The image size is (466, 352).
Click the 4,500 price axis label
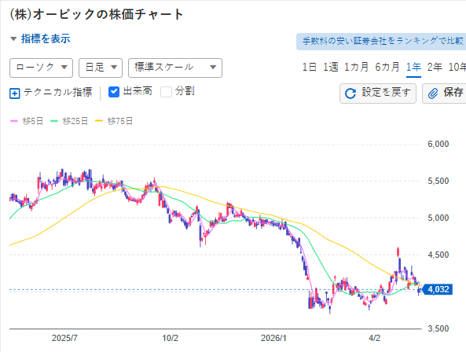click(438, 255)
